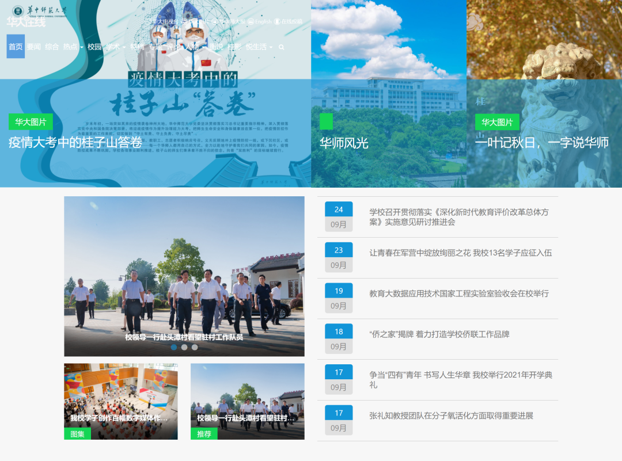Click the search magnifier icon in navigation

coord(281,47)
